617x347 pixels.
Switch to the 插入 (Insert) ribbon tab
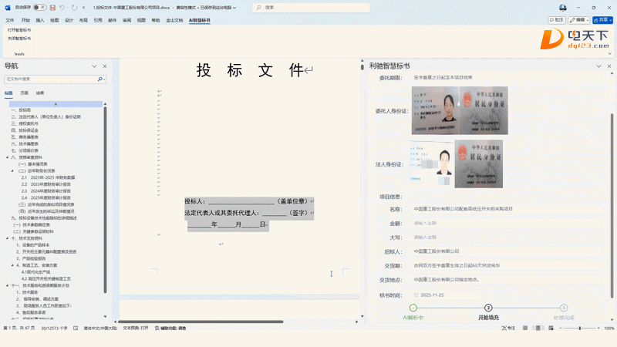coord(40,20)
